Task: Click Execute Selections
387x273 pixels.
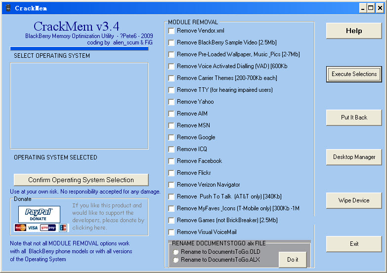Action: coord(354,74)
